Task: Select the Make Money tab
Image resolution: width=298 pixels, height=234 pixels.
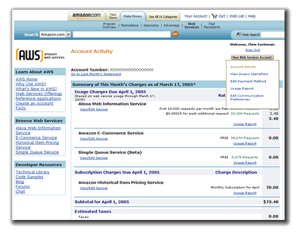Action: (x=133, y=16)
